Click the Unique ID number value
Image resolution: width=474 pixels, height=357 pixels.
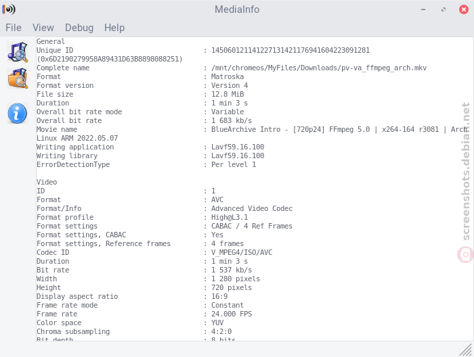[290, 50]
